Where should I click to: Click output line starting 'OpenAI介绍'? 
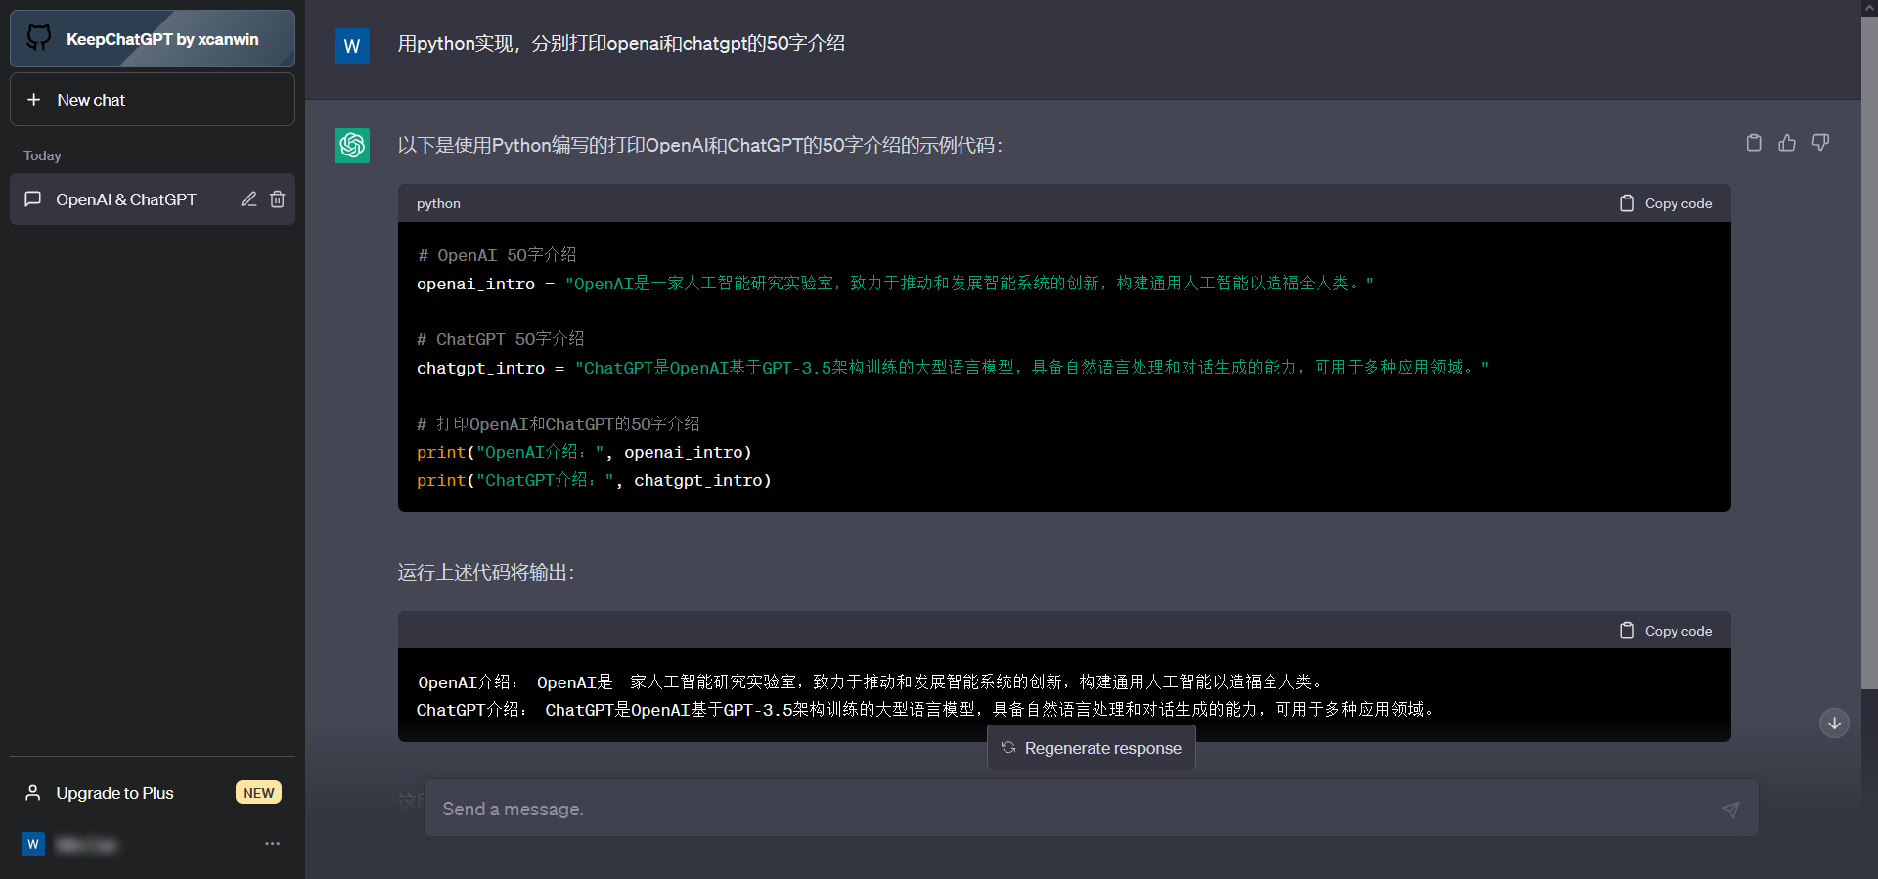coord(872,681)
